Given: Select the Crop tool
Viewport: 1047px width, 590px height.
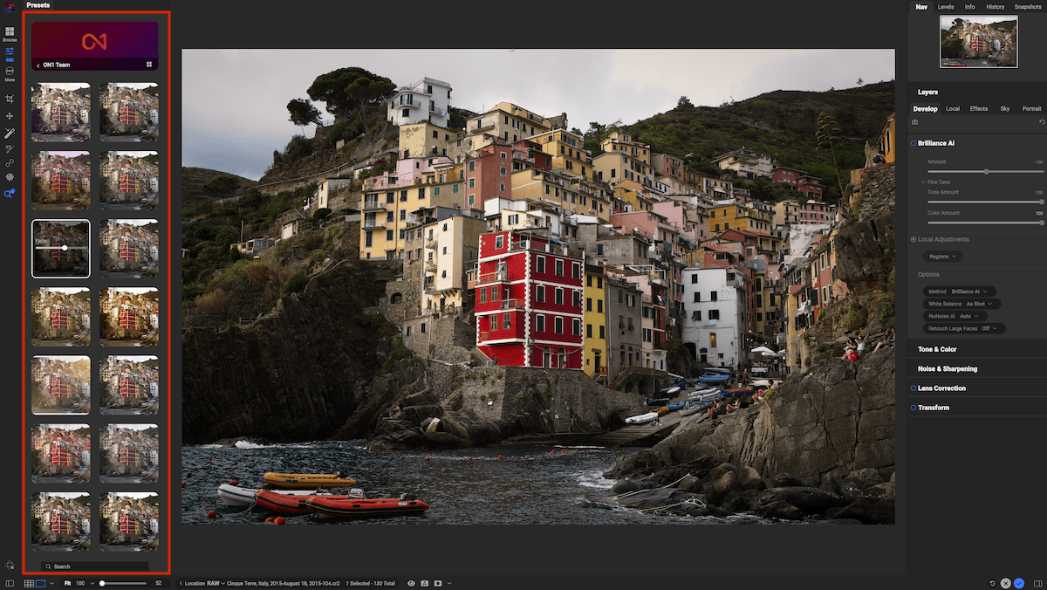Looking at the screenshot, I should [x=10, y=99].
